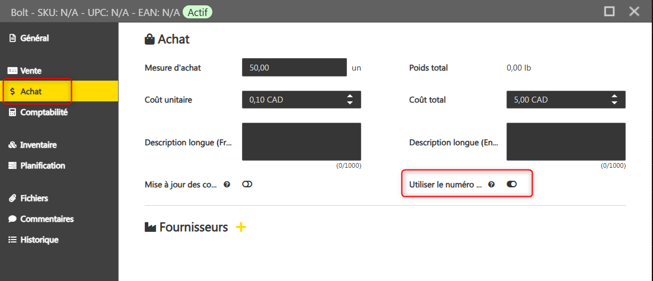
Task: Click the shopping bag icon in Achat heading
Action: pos(150,40)
